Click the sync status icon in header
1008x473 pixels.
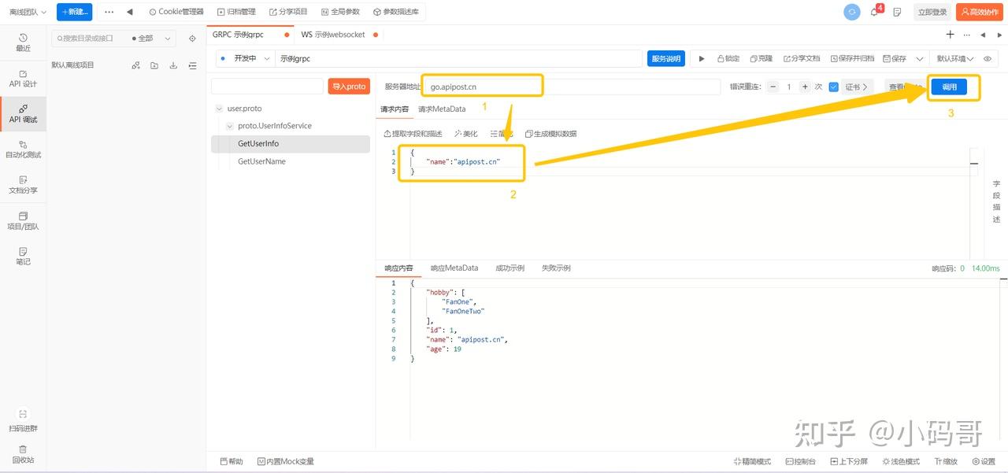pos(851,12)
